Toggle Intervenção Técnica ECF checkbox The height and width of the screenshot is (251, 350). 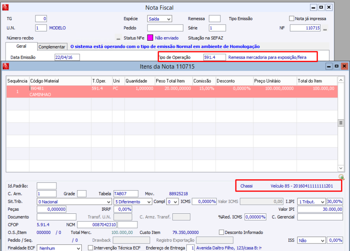pyautogui.click(x=91, y=248)
